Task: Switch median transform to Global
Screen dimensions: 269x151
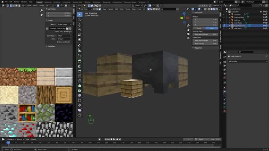Action: pos(199,28)
